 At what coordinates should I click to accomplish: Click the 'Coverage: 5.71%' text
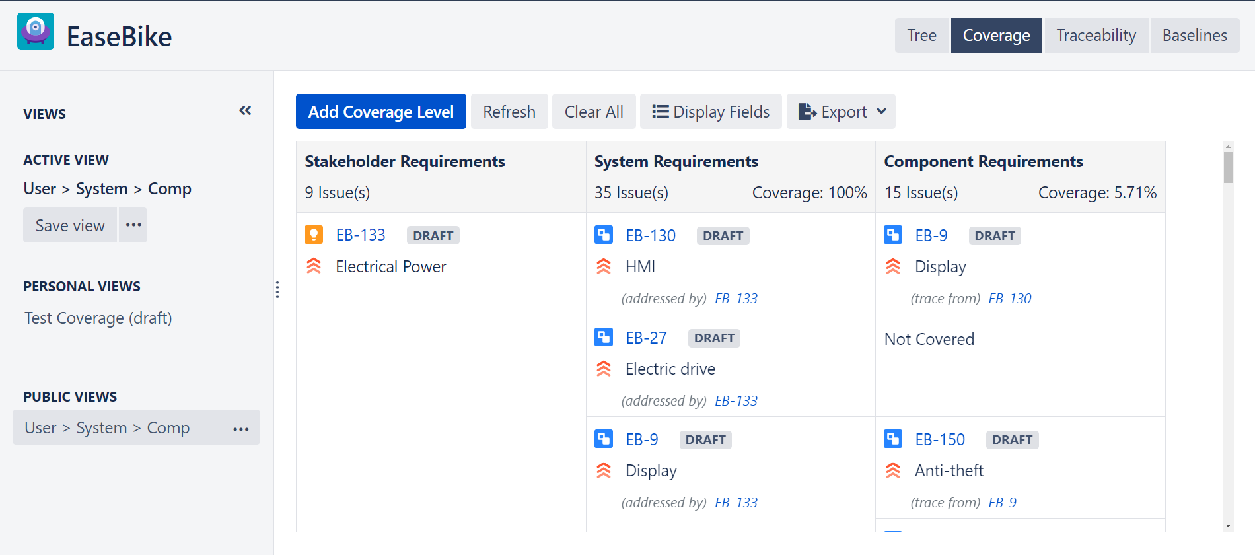pos(1097,192)
